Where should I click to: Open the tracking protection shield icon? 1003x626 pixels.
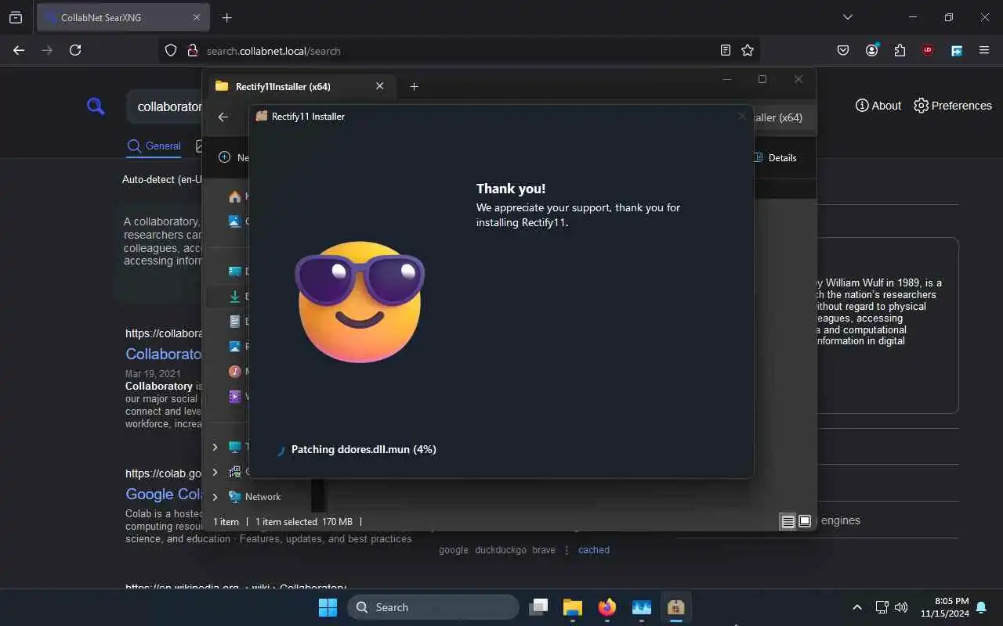(x=171, y=50)
